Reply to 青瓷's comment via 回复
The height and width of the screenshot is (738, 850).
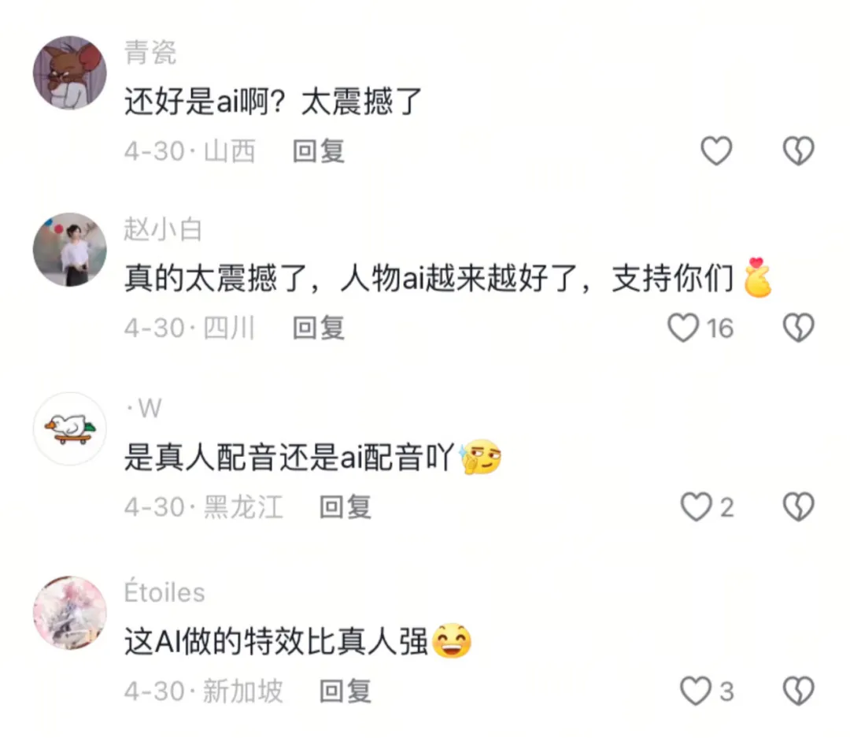tap(319, 151)
